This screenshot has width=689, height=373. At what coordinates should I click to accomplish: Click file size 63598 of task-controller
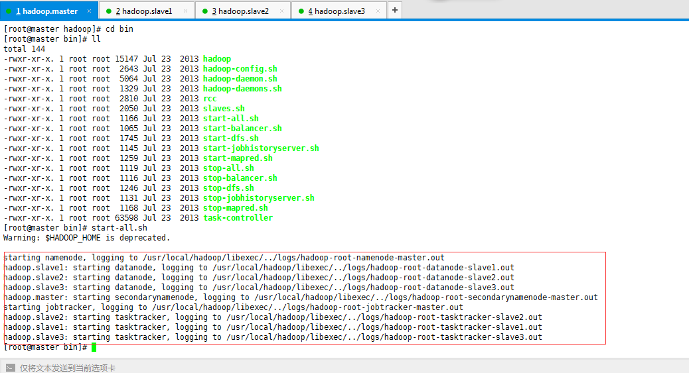[x=127, y=218]
